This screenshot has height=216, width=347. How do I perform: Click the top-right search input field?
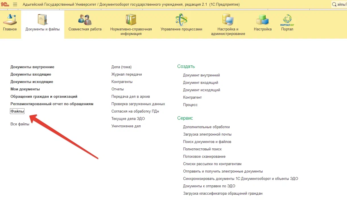tap(342, 5)
